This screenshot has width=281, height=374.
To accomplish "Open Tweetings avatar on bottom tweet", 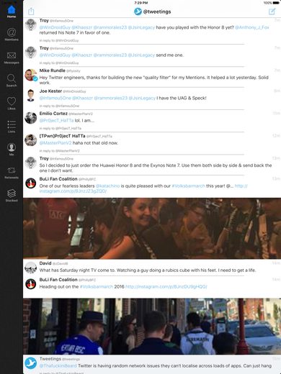I will click(x=31, y=363).
